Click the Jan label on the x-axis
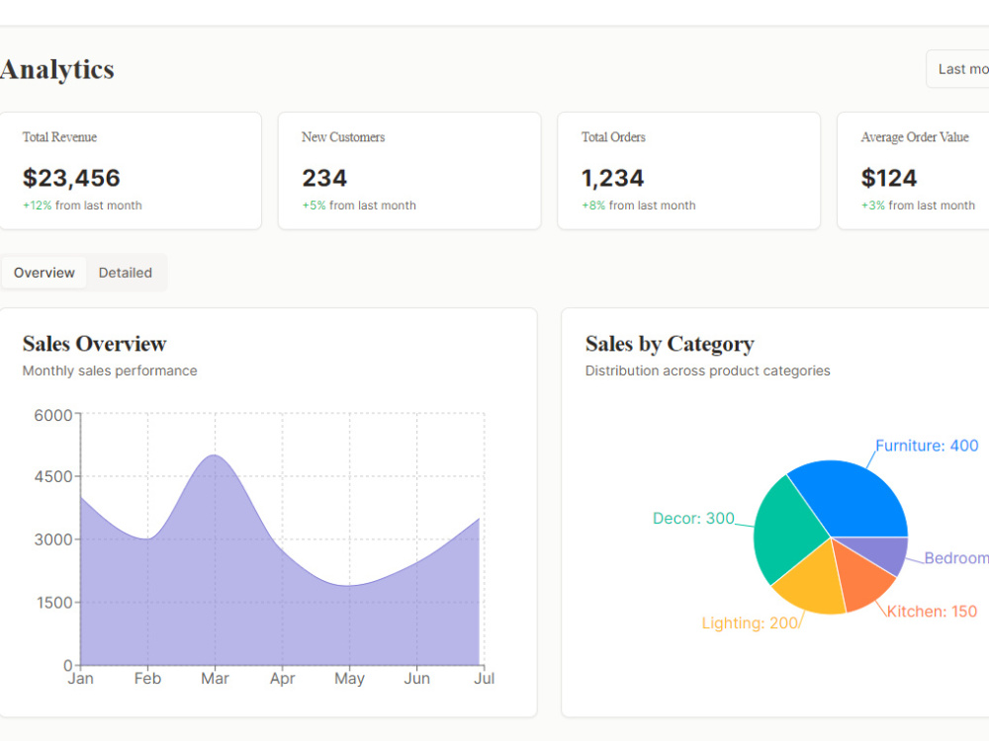Viewport: 989px width, 741px height. (81, 679)
